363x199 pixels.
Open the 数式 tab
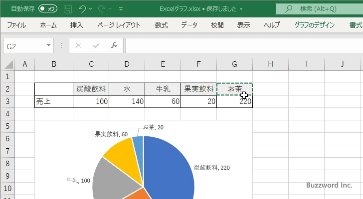pos(162,25)
